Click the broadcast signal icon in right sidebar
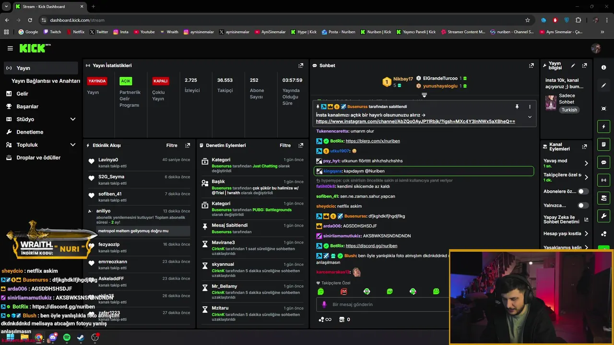The image size is (614, 345). 604,180
